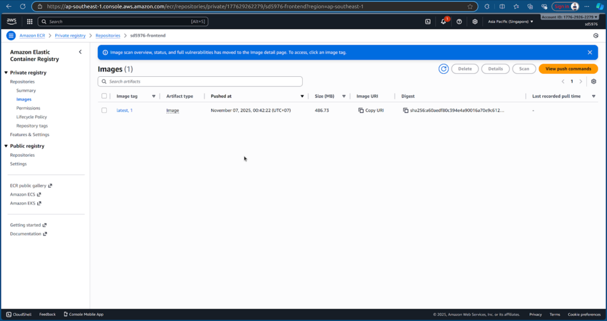Select the latest image row checkbox

click(104, 111)
